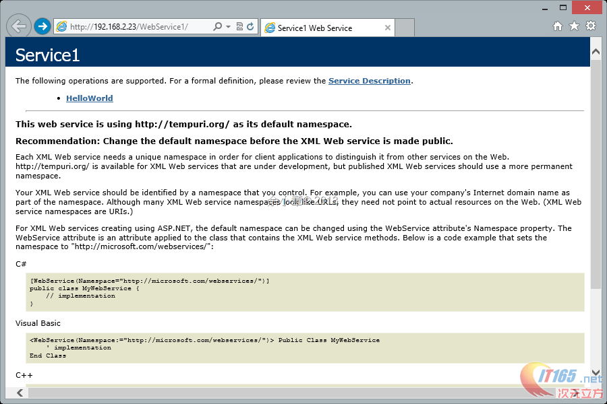Click the Internet Explorer page icon in address bar

pyautogui.click(x=61, y=26)
